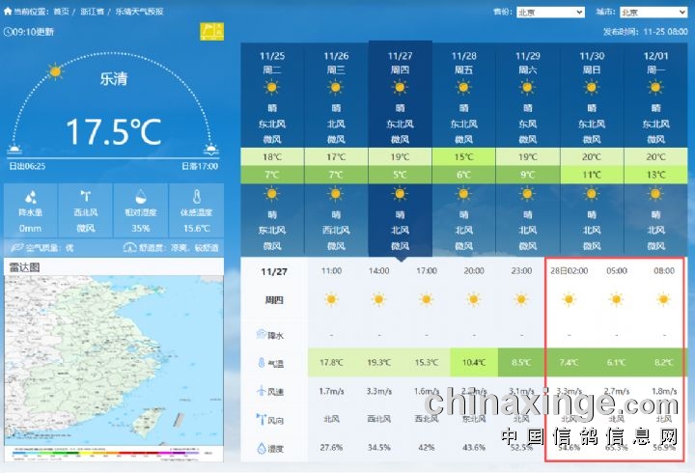Click the relative humidity (相对湿度) droplet icon
695x473 pixels.
pos(141,198)
